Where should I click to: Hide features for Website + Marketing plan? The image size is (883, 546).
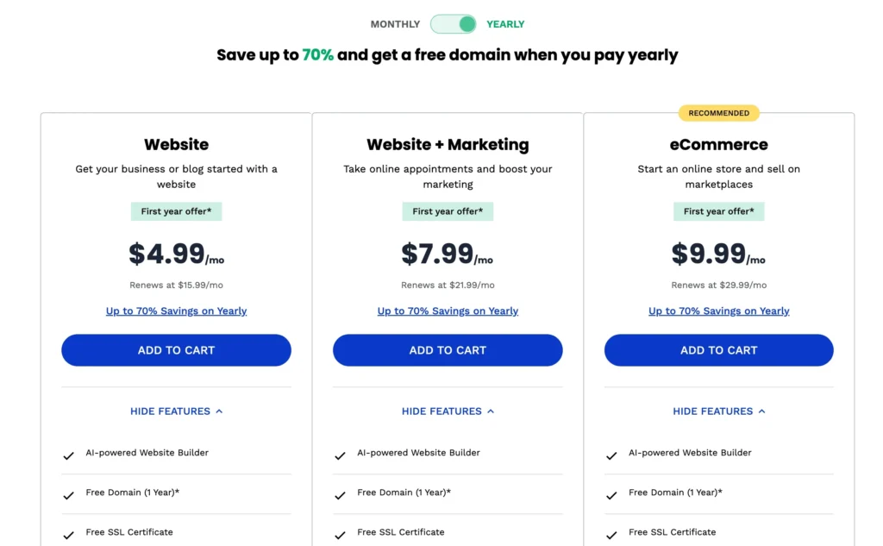pos(448,411)
